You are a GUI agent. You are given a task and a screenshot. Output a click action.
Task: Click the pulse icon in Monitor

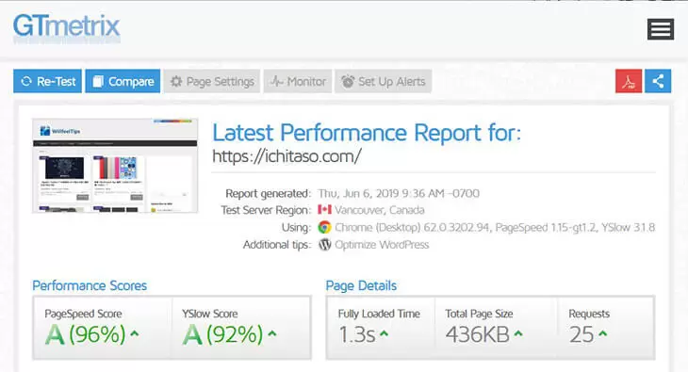[x=276, y=81]
